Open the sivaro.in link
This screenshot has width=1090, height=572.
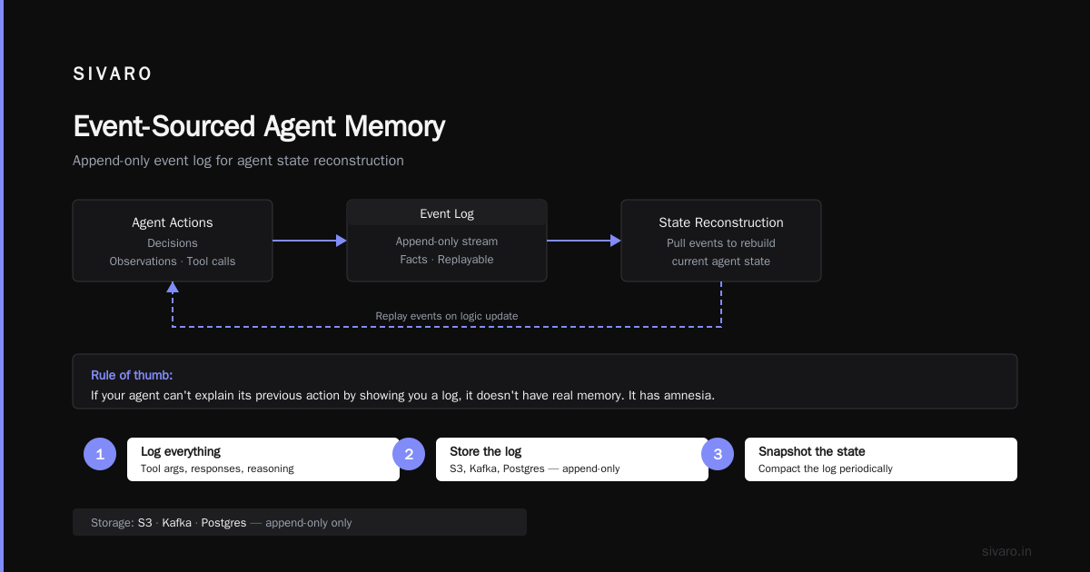tap(1006, 551)
